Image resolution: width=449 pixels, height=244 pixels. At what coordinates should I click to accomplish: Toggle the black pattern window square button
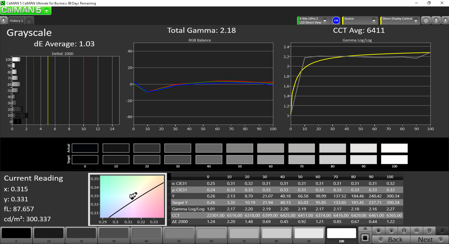click(x=365, y=238)
